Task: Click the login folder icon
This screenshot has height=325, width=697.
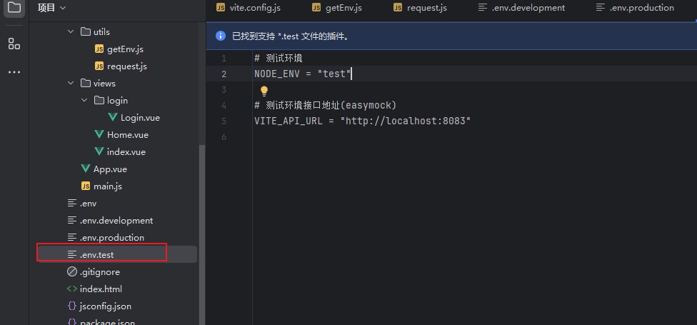Action: pos(99,101)
